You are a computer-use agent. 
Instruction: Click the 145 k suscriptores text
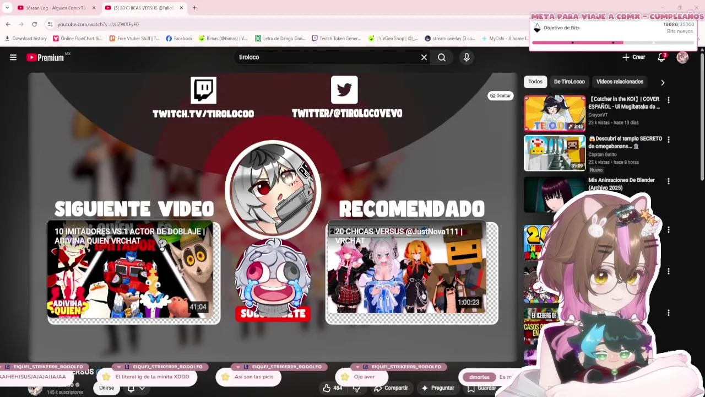[x=65, y=393]
